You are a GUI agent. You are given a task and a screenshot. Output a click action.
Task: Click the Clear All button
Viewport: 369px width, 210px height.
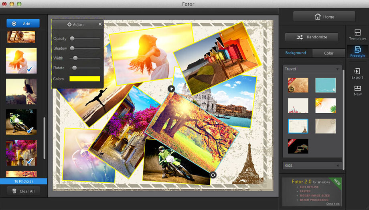[x=23, y=191]
